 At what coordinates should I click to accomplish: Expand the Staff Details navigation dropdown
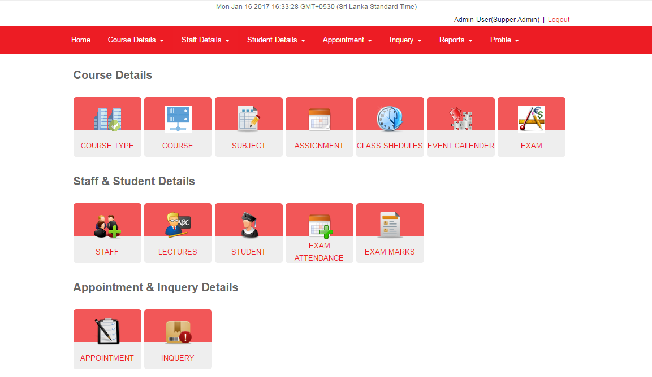tap(205, 40)
